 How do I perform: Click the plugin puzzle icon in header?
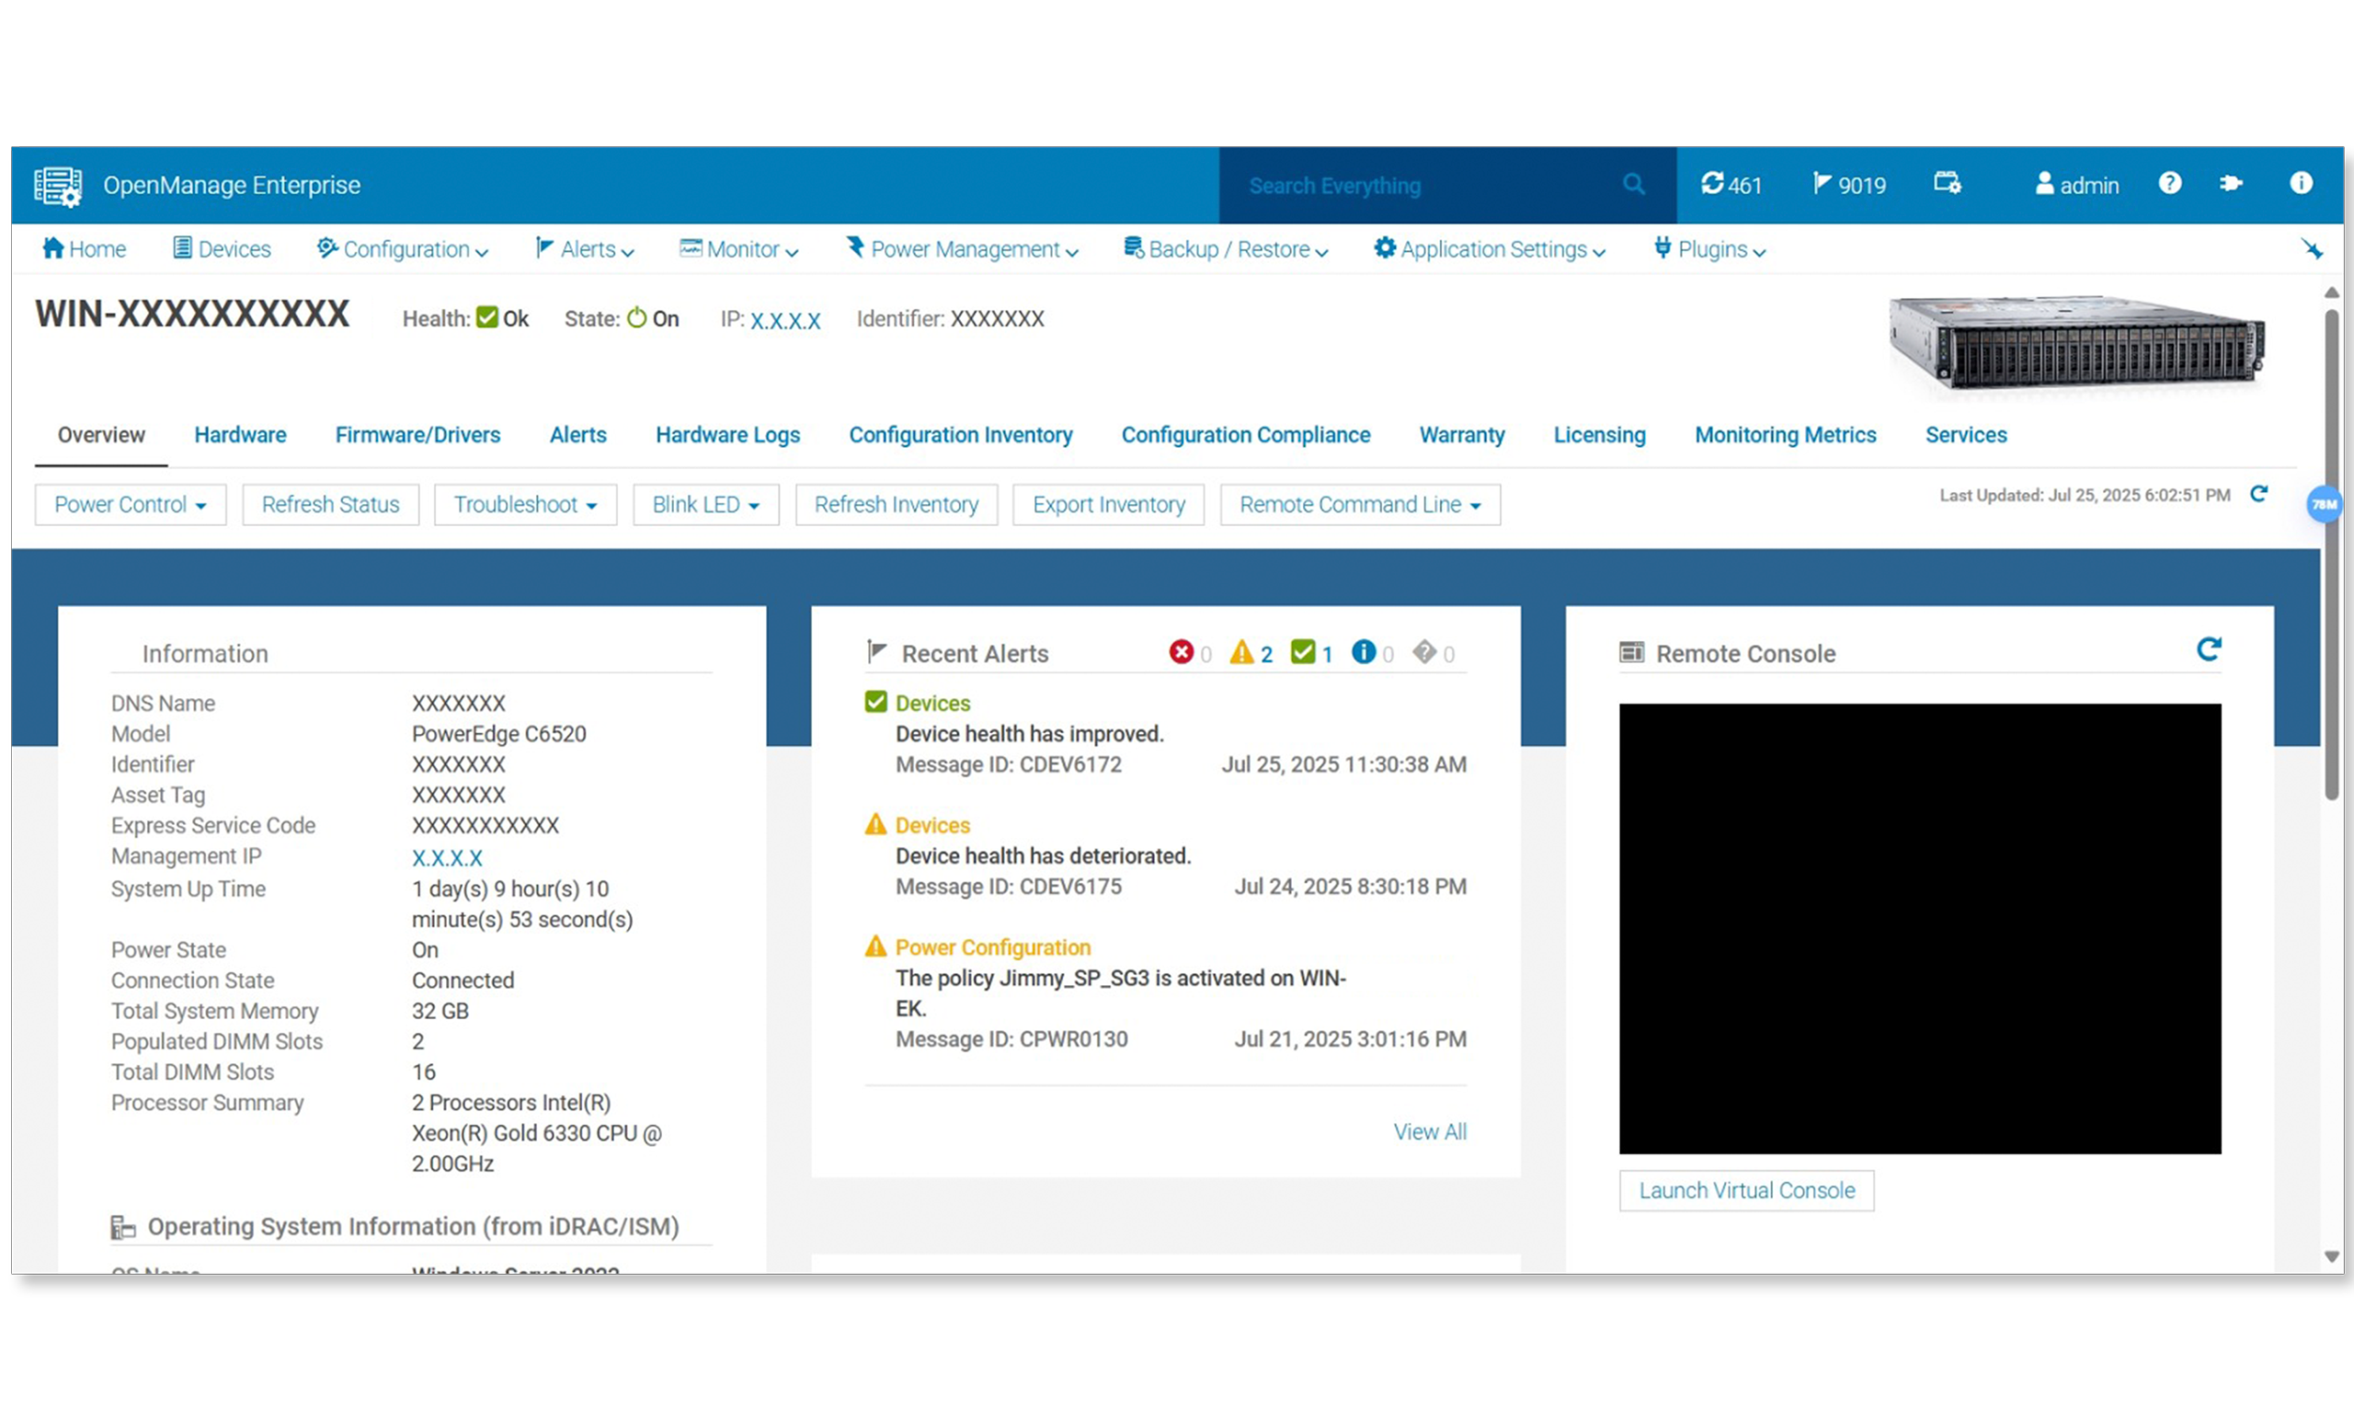[x=2231, y=182]
